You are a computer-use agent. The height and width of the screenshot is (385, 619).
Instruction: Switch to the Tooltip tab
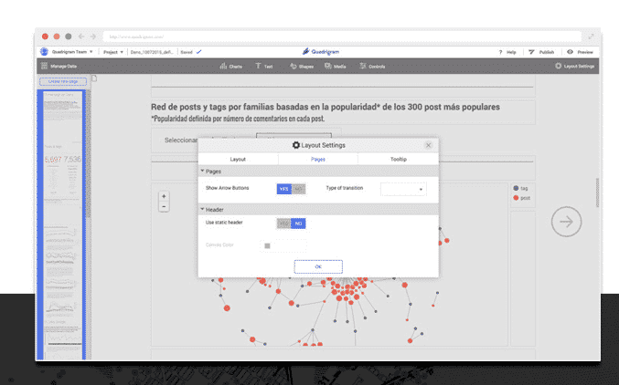coord(398,159)
